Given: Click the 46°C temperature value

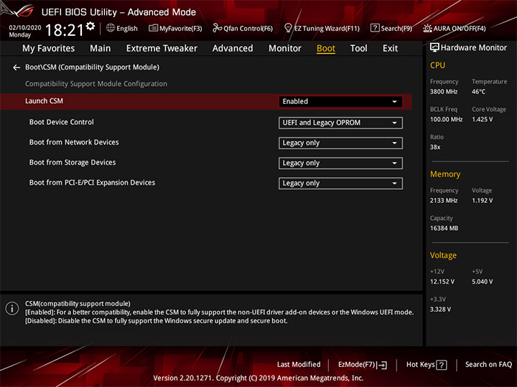Looking at the screenshot, I should (x=478, y=92).
